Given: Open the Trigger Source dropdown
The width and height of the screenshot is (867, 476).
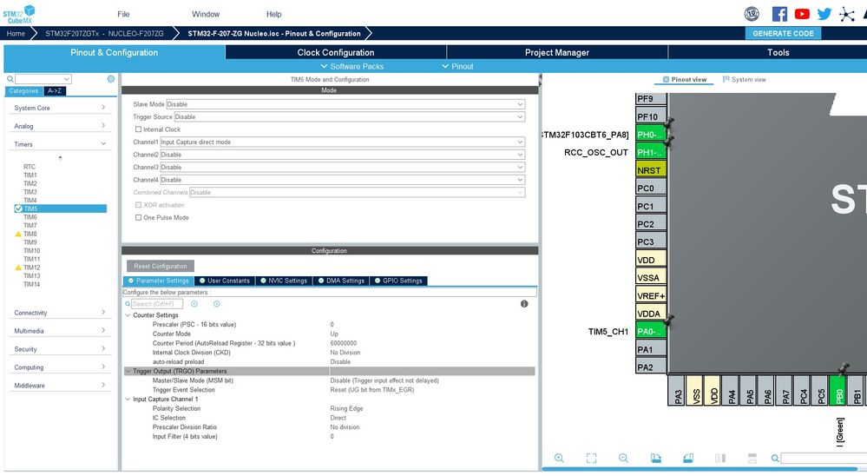Looking at the screenshot, I should (350, 116).
